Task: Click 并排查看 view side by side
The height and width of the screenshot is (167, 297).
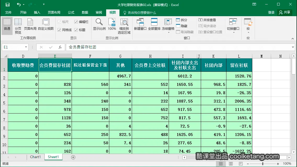Action: (207, 20)
